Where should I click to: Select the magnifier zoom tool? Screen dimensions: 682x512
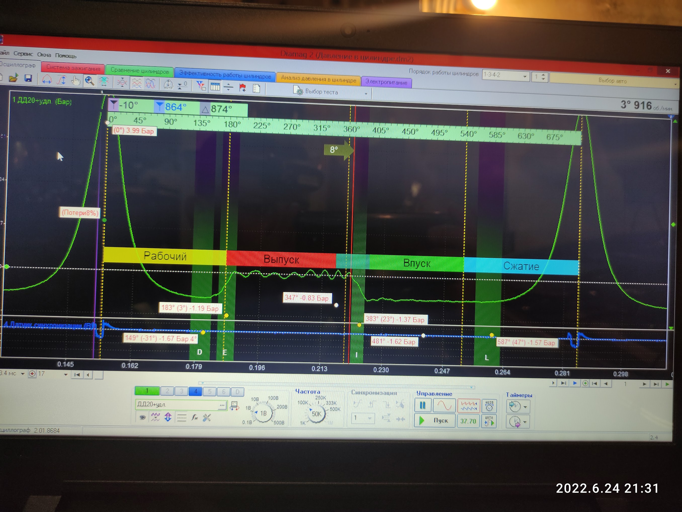click(x=90, y=81)
